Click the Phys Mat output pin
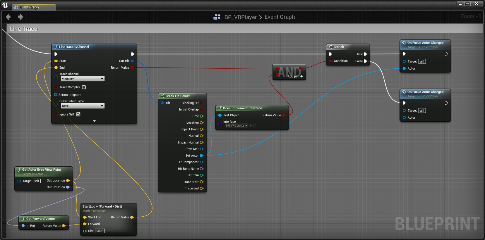 [202, 149]
